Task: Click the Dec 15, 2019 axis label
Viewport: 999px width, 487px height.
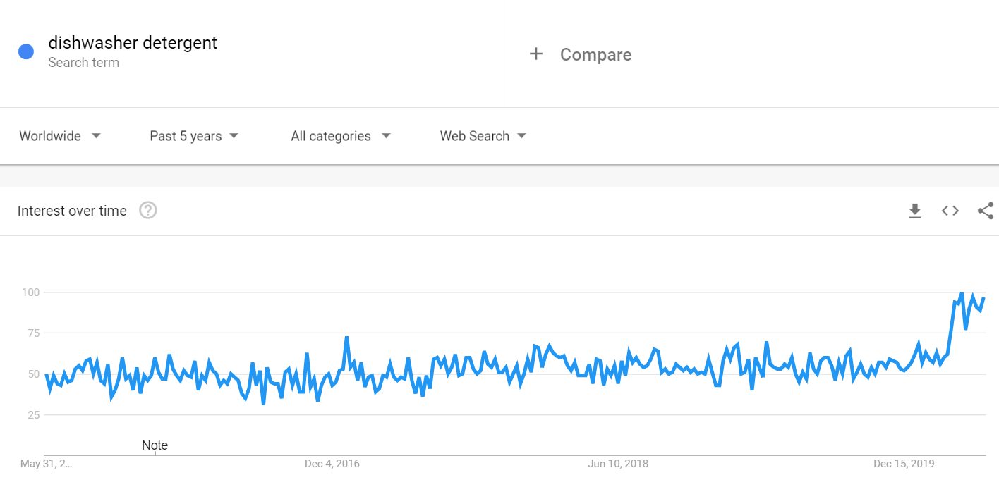Action: (904, 464)
